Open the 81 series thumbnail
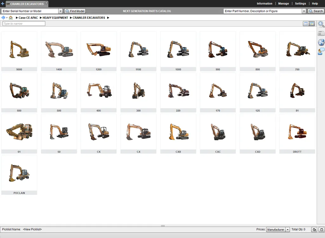Viewport: 325px width, 238px height. pos(297,93)
